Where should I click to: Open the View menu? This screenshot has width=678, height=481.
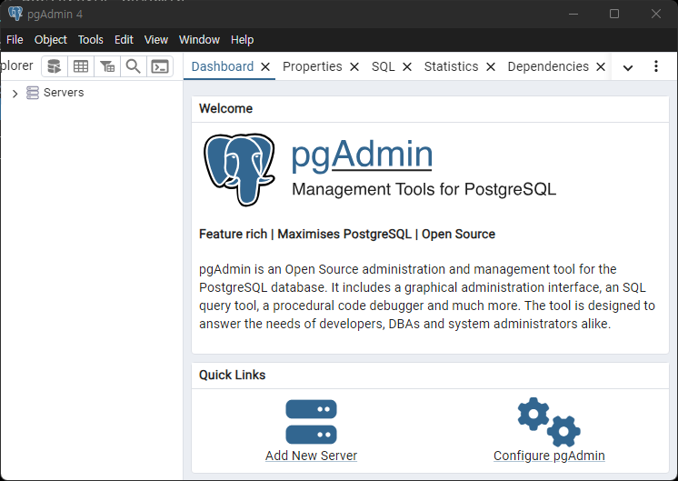pos(156,40)
